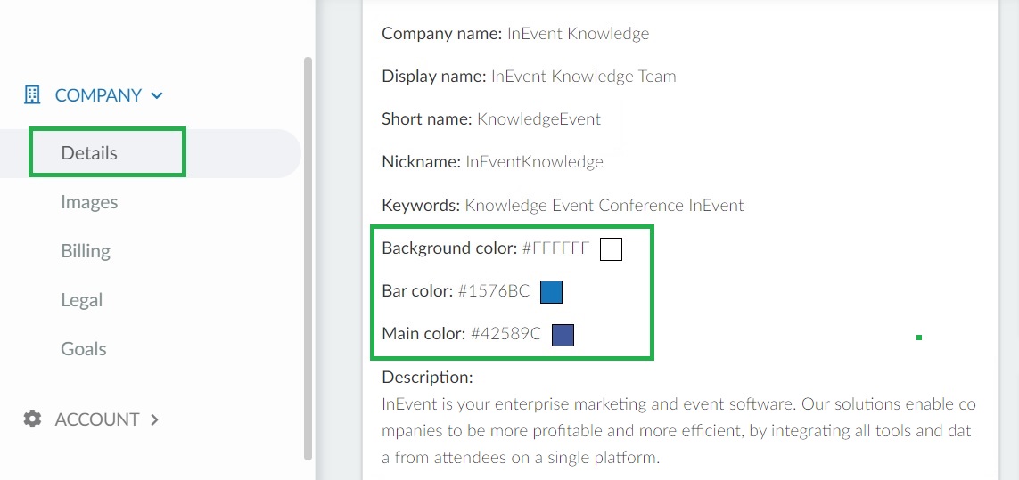
Task: Select the display name InEvent Knowledge Team
Action: click(x=584, y=76)
